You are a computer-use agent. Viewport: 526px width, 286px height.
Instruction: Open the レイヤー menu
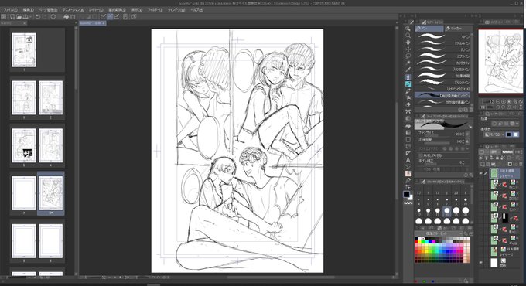[96, 10]
